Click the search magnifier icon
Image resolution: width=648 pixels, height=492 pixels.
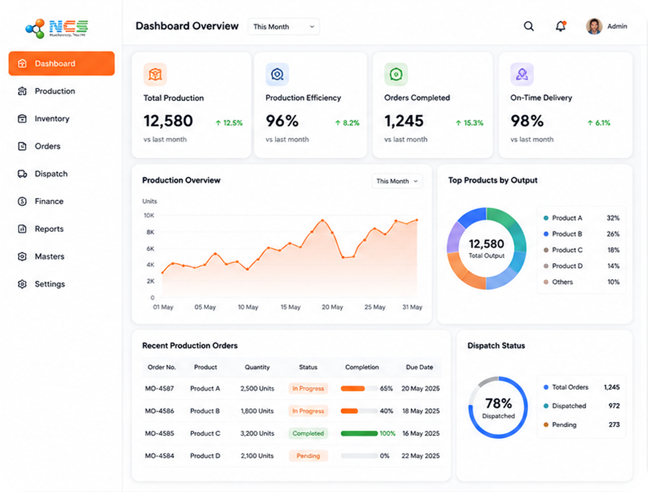529,26
